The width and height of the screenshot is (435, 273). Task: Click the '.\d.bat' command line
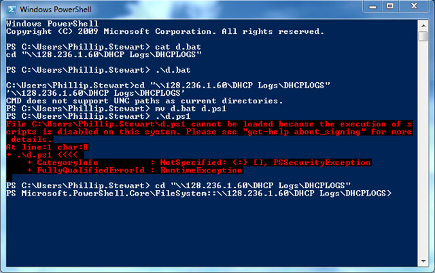(x=98, y=70)
